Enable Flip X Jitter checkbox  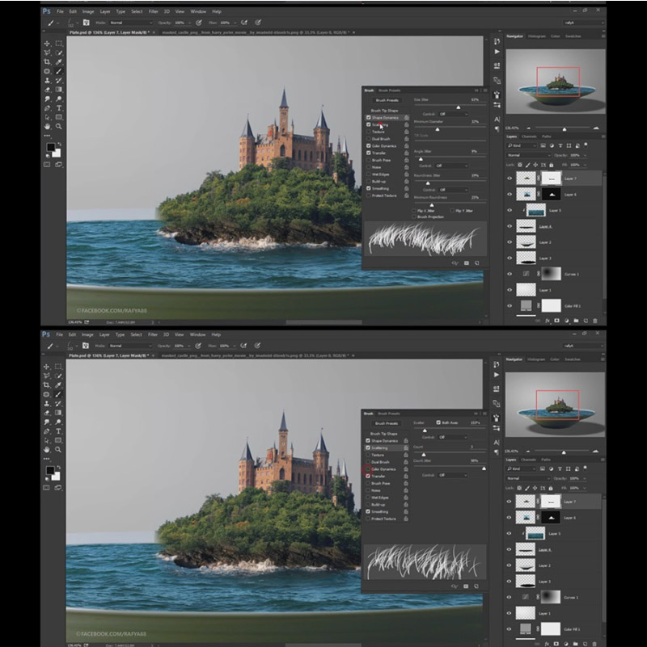(x=414, y=211)
